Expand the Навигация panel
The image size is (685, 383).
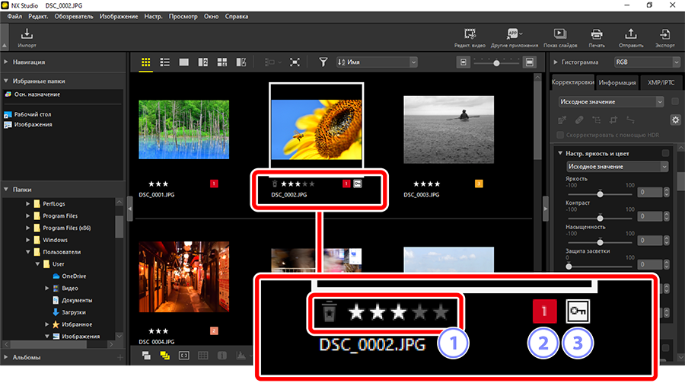[x=8, y=62]
